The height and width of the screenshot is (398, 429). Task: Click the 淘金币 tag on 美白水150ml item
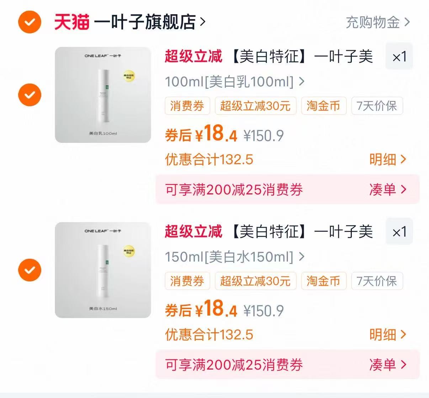point(323,281)
